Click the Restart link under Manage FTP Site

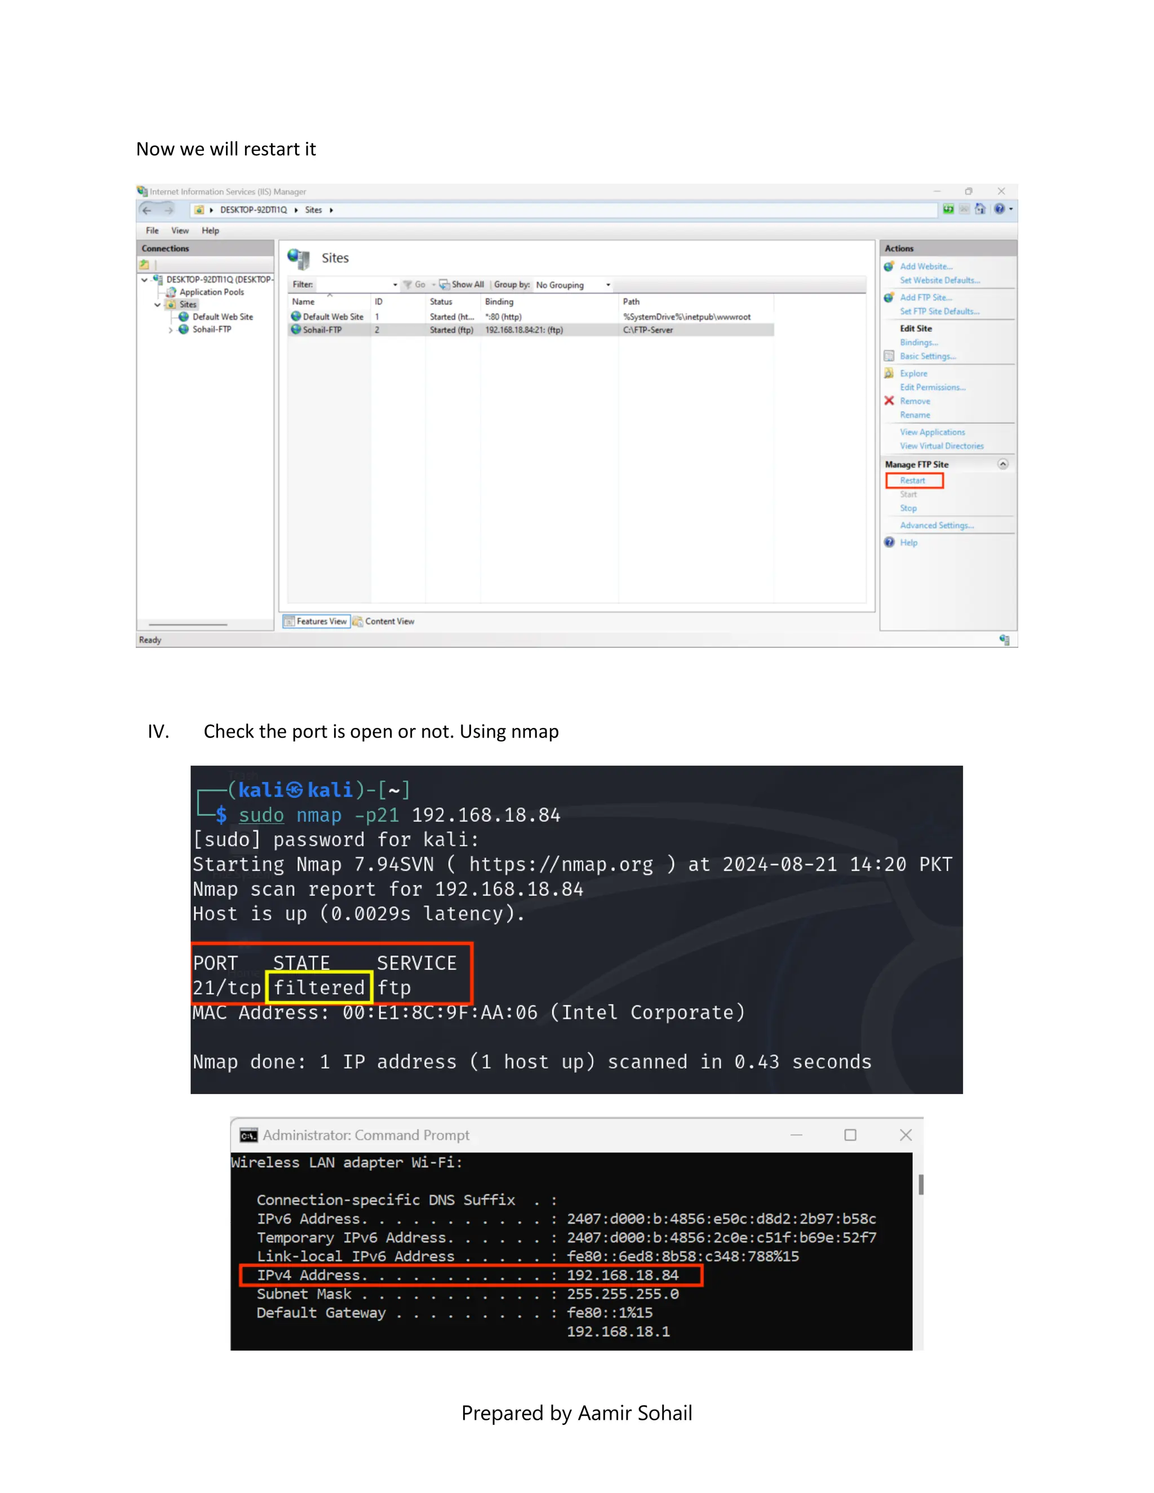click(913, 481)
